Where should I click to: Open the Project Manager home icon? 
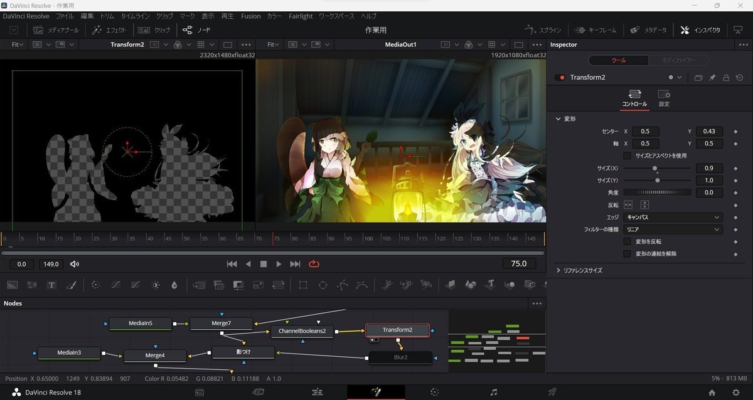(x=712, y=392)
